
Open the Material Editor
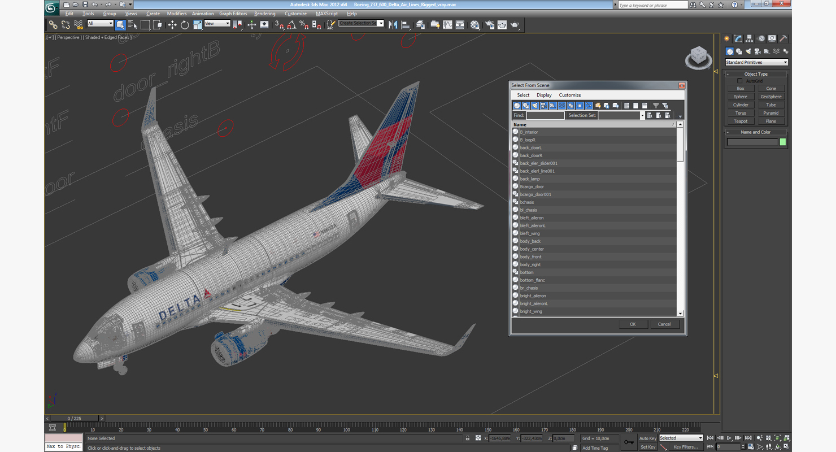pyautogui.click(x=475, y=25)
